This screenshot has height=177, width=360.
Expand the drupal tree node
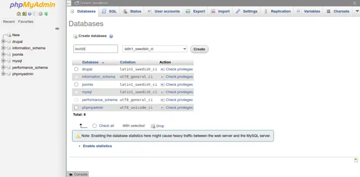point(3,42)
